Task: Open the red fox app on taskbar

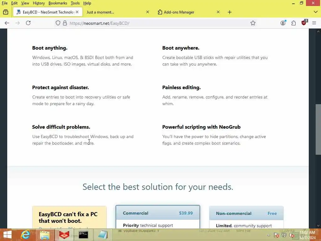Action: (x=64, y=235)
